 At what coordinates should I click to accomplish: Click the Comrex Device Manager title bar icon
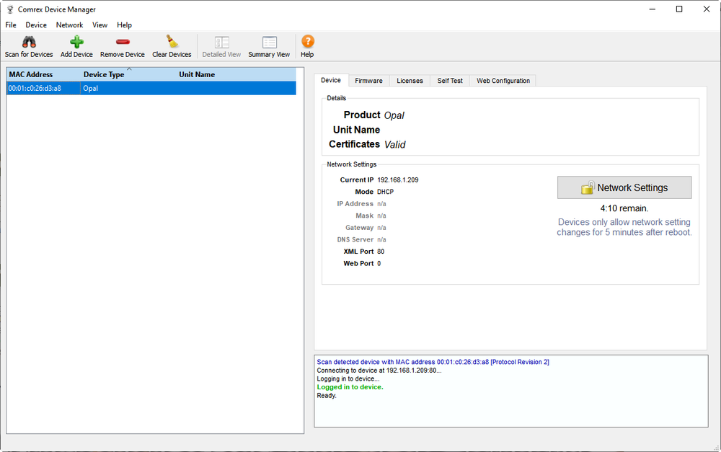(x=9, y=9)
